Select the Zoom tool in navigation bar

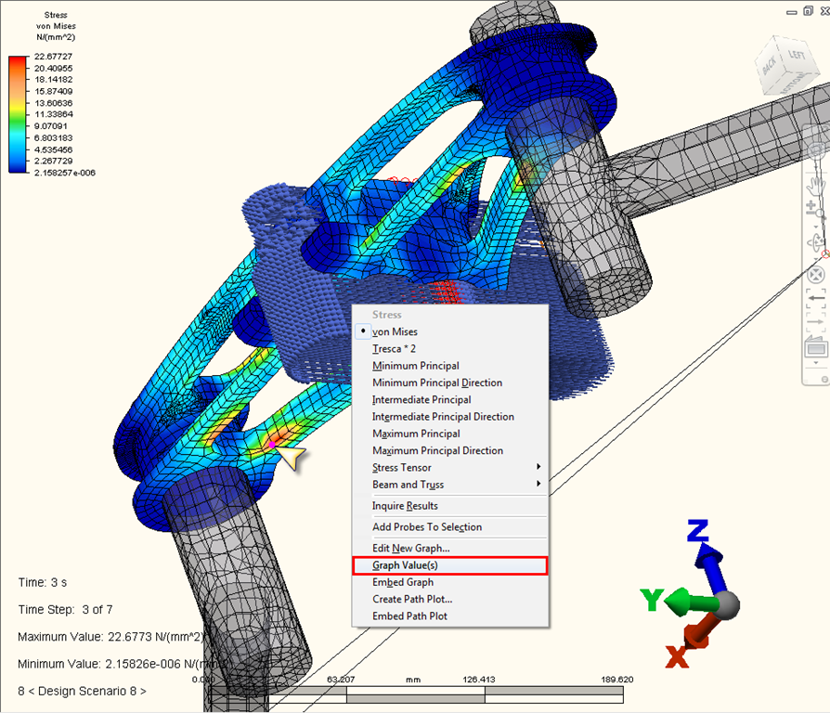pyautogui.click(x=814, y=208)
